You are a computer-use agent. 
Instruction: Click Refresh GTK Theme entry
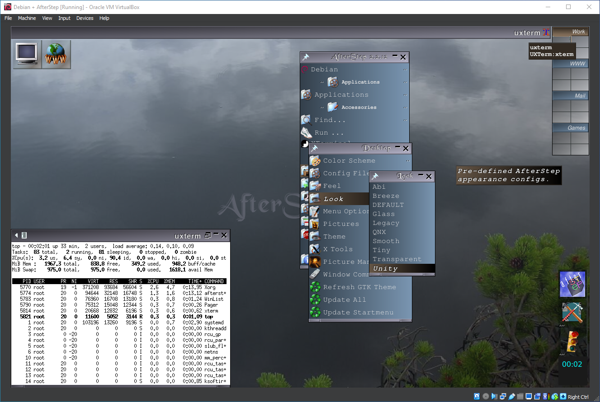click(359, 287)
